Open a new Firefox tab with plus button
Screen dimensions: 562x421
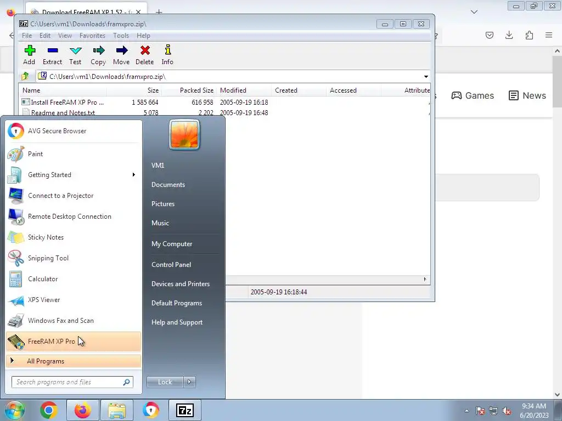[159, 12]
